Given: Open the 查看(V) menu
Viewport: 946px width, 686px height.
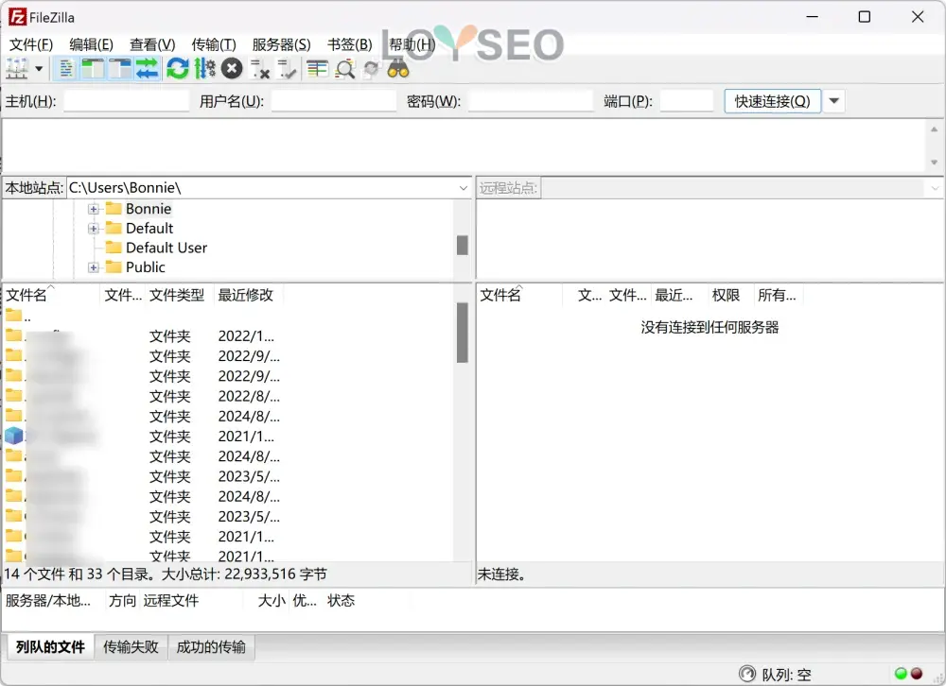Looking at the screenshot, I should [152, 44].
